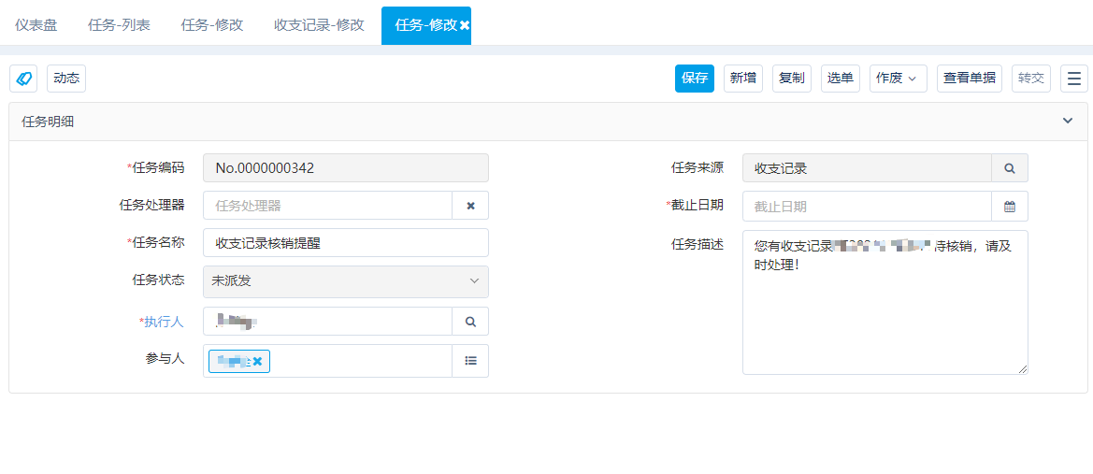
Task: Clear the 任务处理器 field with the x icon
Action: pyautogui.click(x=470, y=206)
